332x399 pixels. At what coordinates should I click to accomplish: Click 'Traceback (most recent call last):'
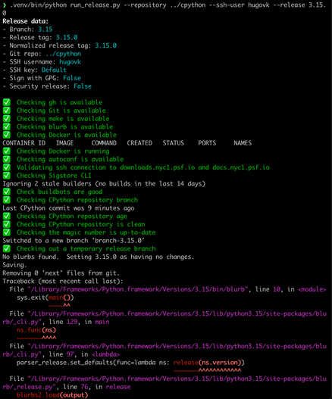point(63,281)
